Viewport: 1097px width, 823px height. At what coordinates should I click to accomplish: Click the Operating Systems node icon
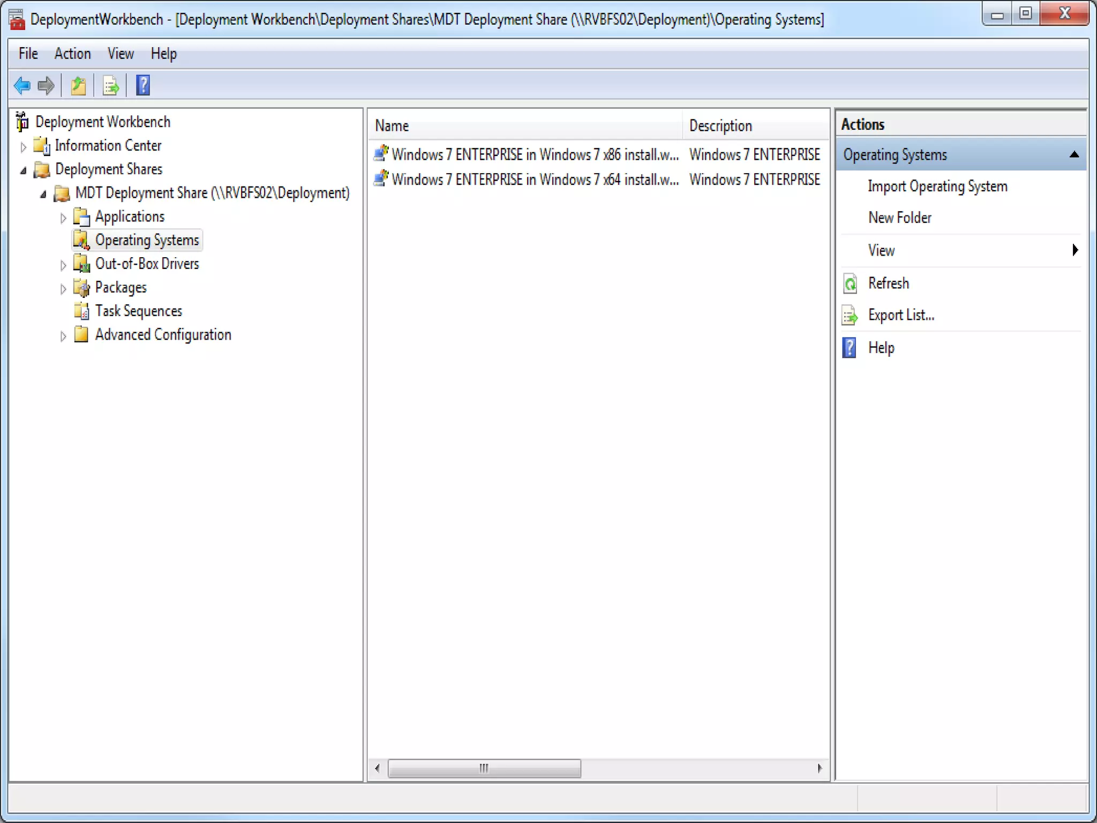[x=81, y=241]
